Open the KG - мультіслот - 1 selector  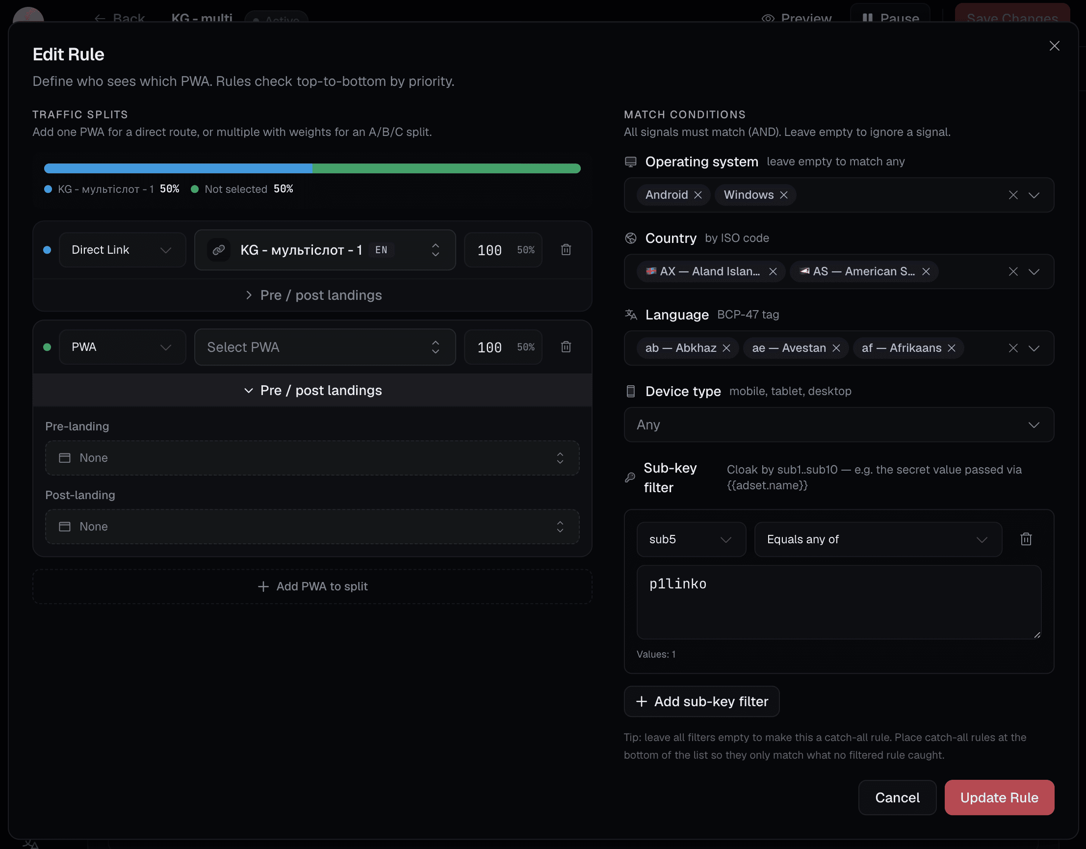pyautogui.click(x=325, y=250)
